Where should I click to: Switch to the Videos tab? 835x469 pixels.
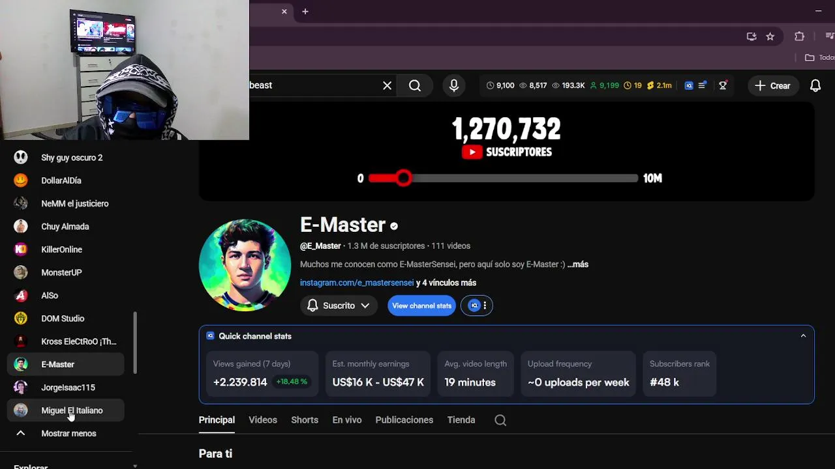(x=263, y=420)
